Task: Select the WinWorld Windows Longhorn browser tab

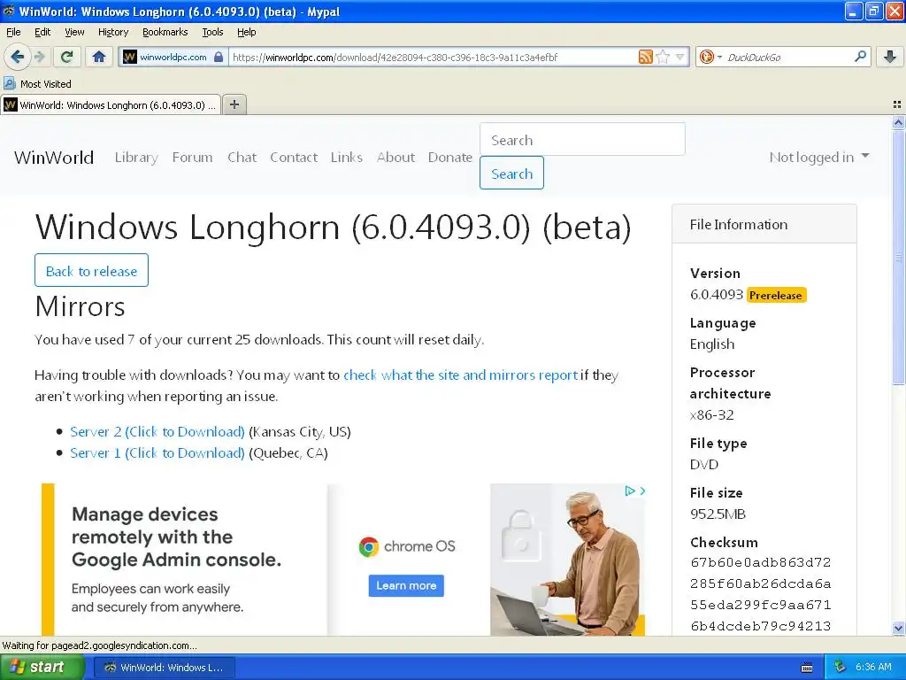Action: (x=111, y=104)
